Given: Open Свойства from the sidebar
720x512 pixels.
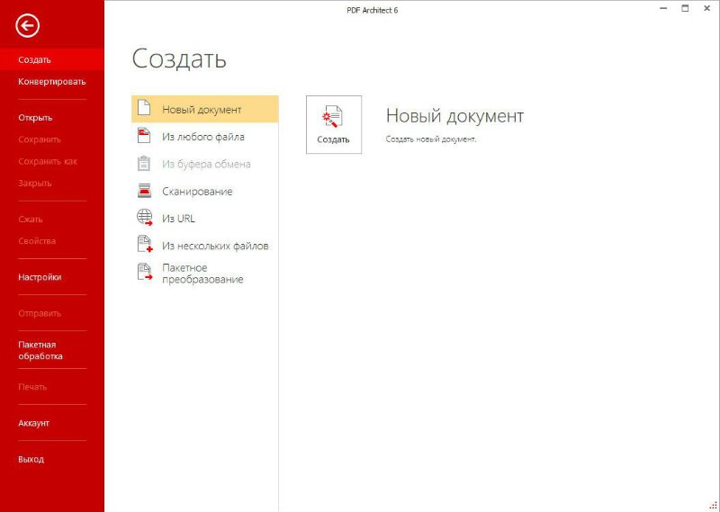Looking at the screenshot, I should [37, 241].
